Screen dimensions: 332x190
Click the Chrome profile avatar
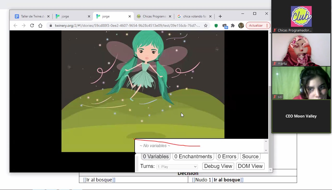(x=241, y=25)
